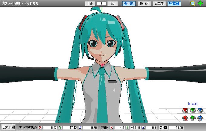Select the green Y-axis move icon

tap(193, 118)
